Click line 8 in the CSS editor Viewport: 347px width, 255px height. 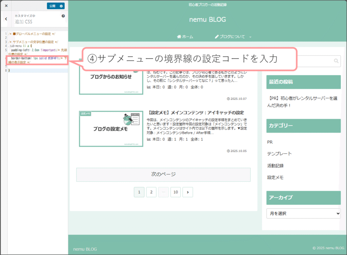pyautogui.click(x=34, y=70)
